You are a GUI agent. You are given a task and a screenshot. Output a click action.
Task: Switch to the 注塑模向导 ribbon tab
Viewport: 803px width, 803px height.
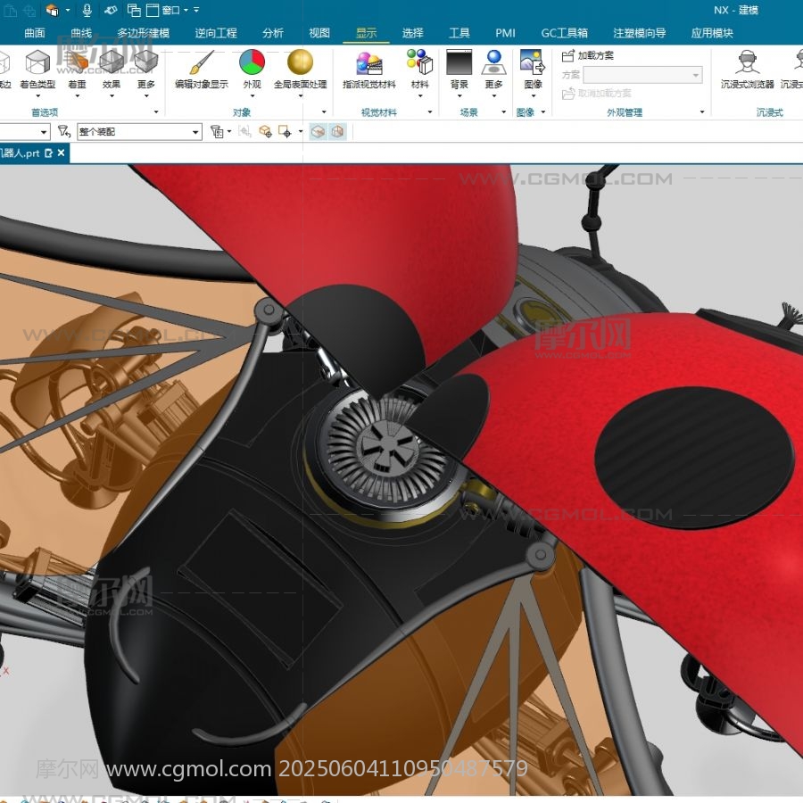click(640, 33)
